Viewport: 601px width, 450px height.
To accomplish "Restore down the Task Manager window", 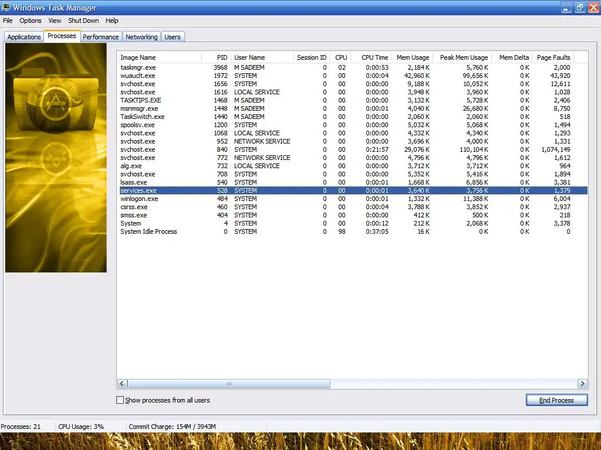I will pos(580,7).
